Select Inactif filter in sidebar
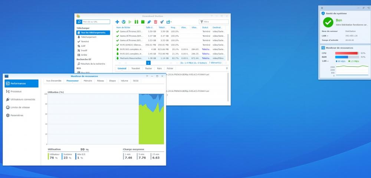Screen dimensions: 371x178 pos(82,50)
